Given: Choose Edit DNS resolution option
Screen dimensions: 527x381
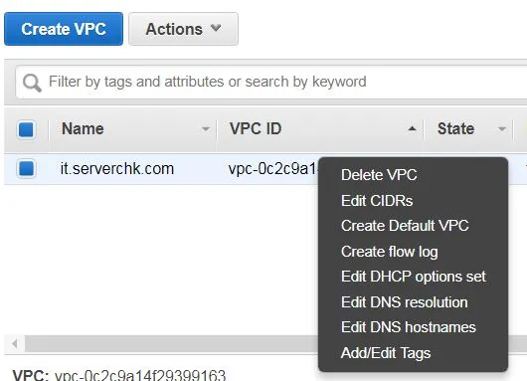Looking at the screenshot, I should click(x=404, y=302).
